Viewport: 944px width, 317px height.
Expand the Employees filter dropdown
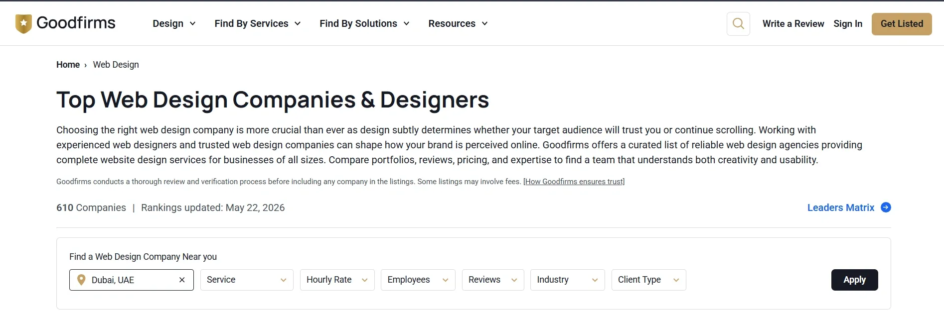pos(418,280)
